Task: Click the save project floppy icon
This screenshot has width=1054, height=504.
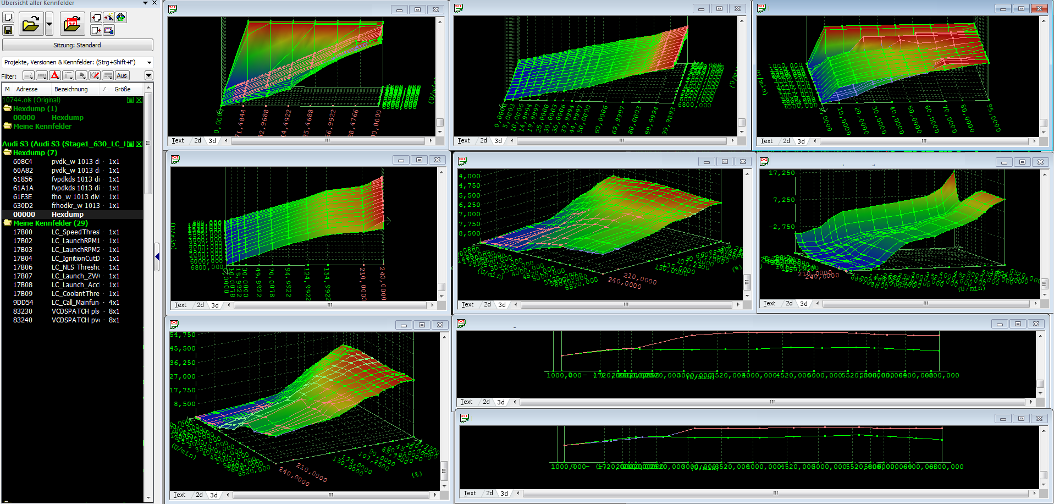Action: tap(8, 30)
